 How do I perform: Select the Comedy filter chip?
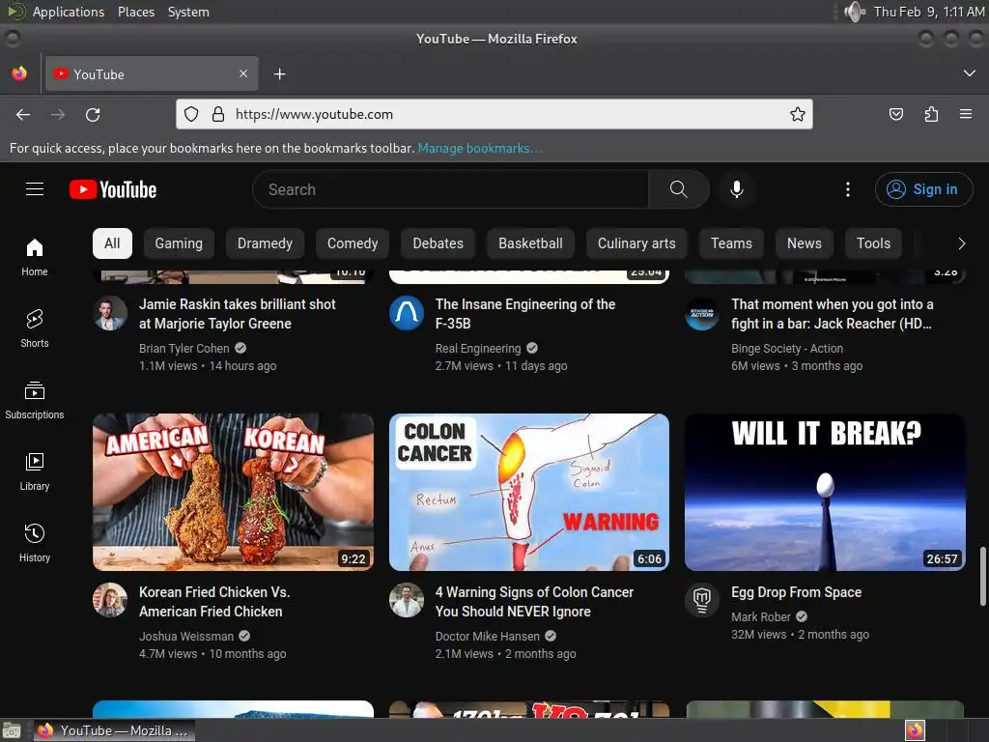click(x=353, y=243)
